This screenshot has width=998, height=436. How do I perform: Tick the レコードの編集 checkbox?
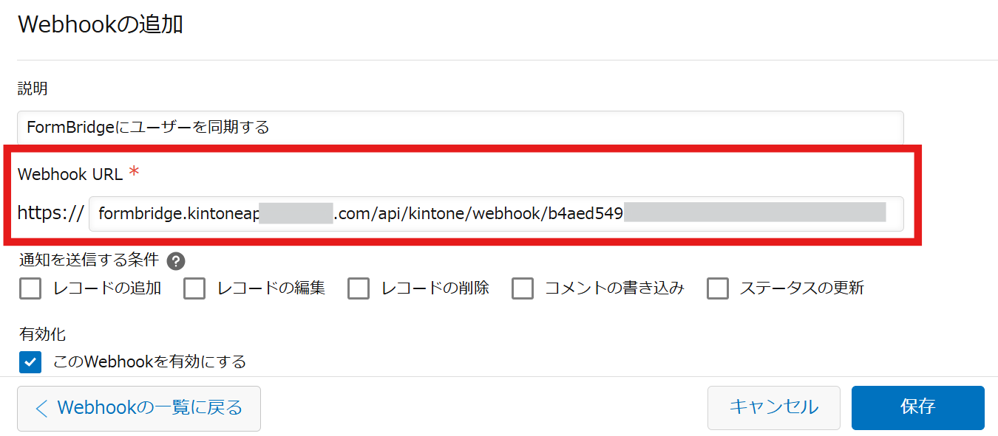point(194,288)
